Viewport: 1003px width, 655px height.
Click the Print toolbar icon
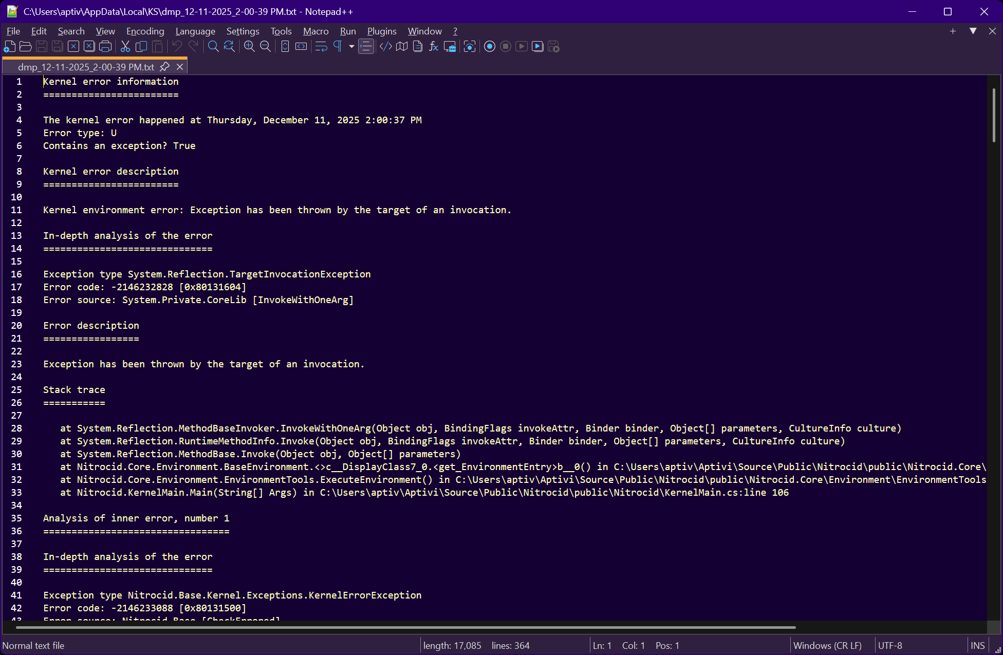pos(105,47)
